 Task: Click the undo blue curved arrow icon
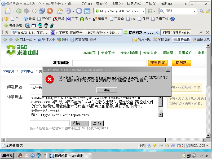point(68,11)
